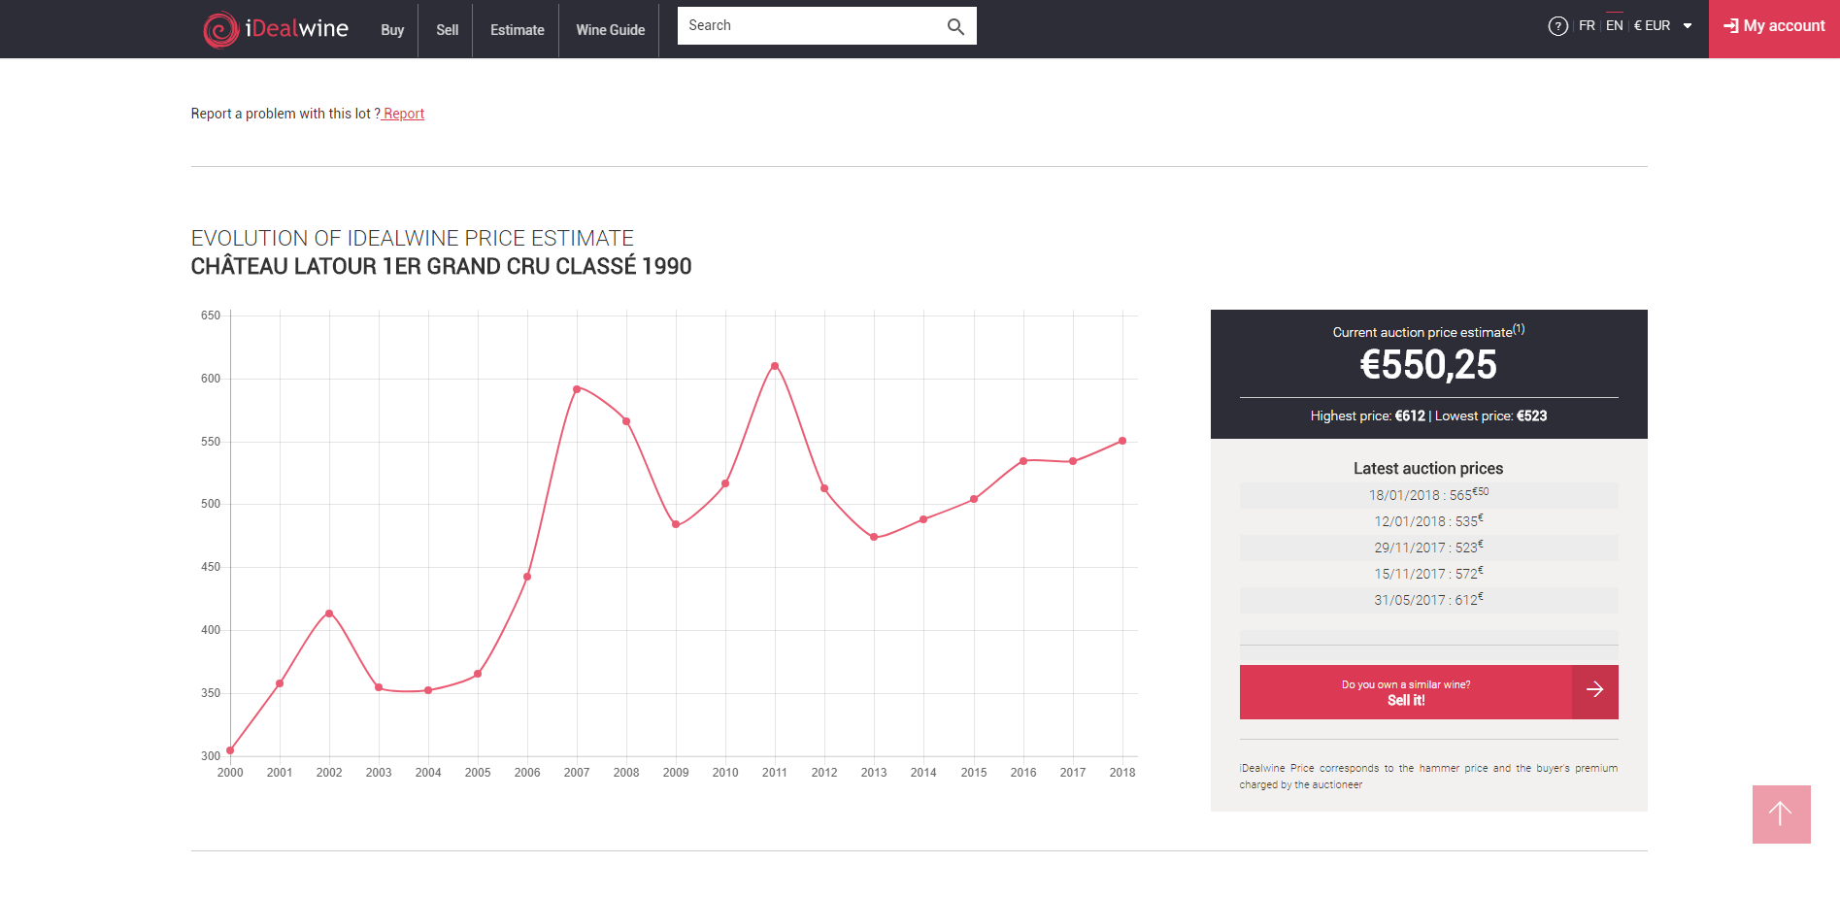
Task: Click the 2000 data point on chart
Action: click(x=230, y=750)
